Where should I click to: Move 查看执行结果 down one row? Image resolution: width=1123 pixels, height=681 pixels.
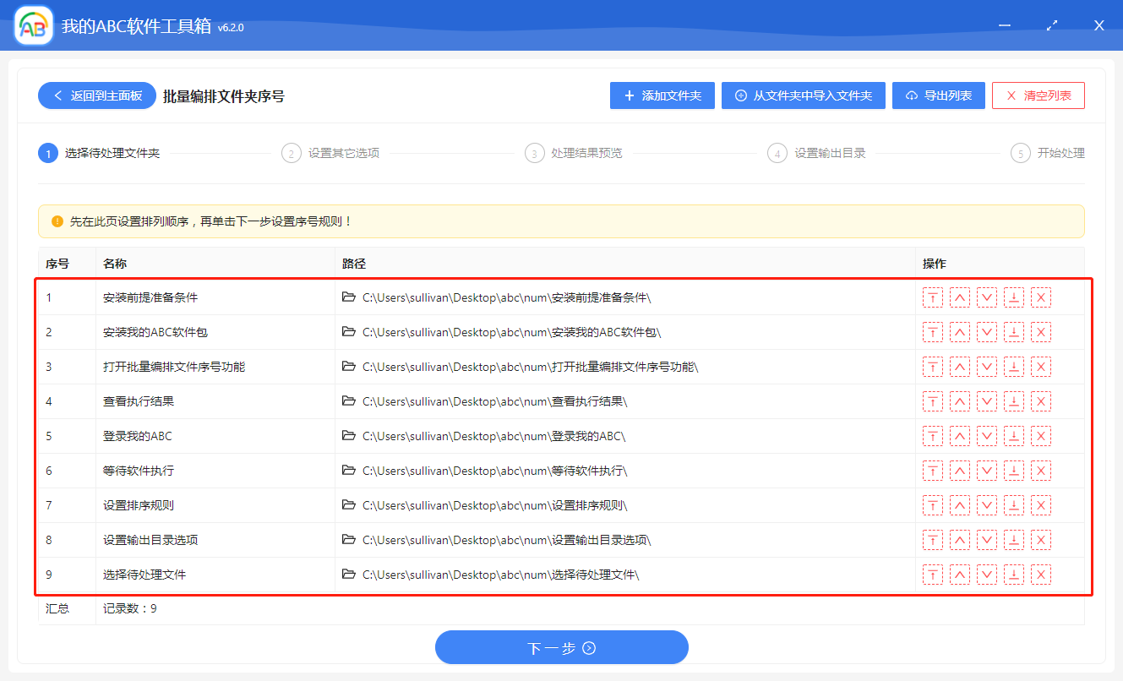[x=987, y=401]
